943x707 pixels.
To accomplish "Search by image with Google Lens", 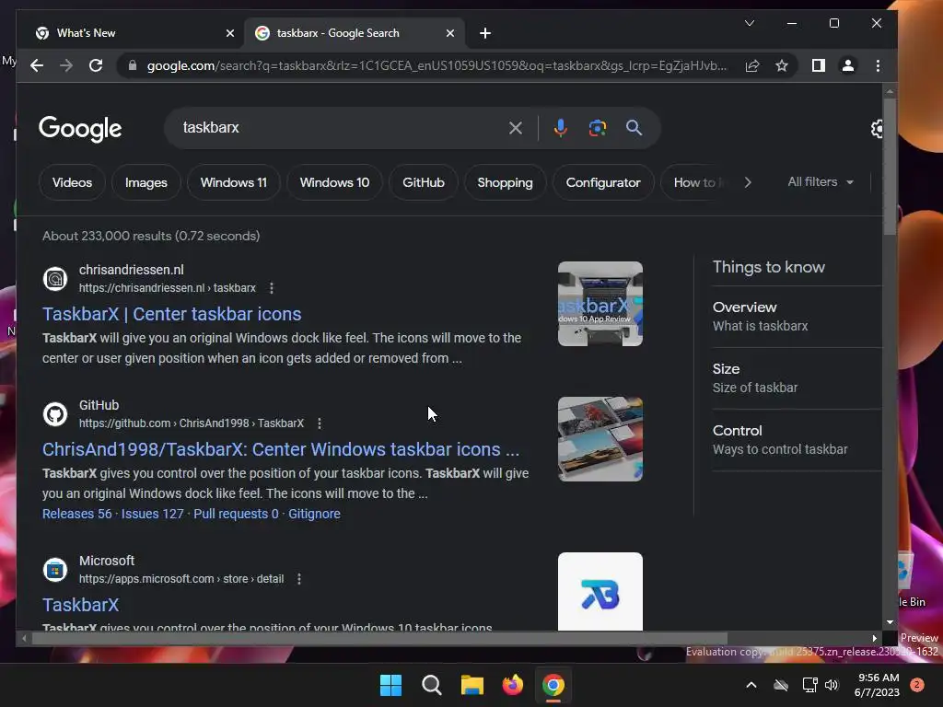I will click(597, 128).
